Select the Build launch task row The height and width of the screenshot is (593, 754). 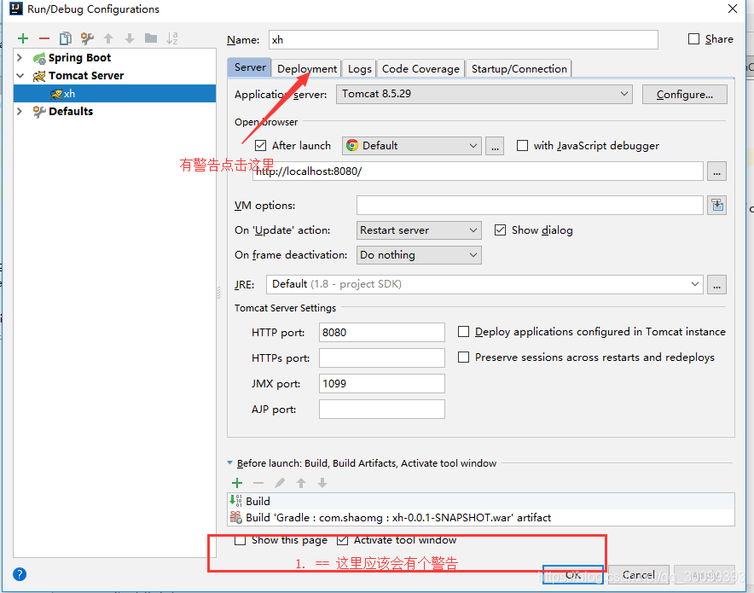pos(481,501)
